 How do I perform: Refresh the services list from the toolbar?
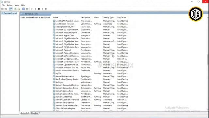(x=15, y=9)
